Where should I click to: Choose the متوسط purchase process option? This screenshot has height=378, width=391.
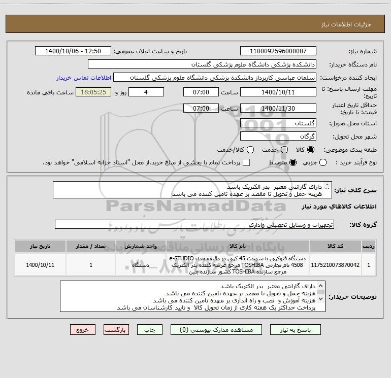[x=293, y=162]
